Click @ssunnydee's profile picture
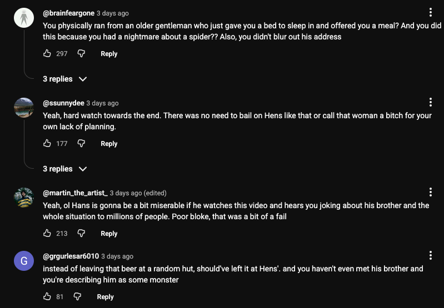 point(23,107)
